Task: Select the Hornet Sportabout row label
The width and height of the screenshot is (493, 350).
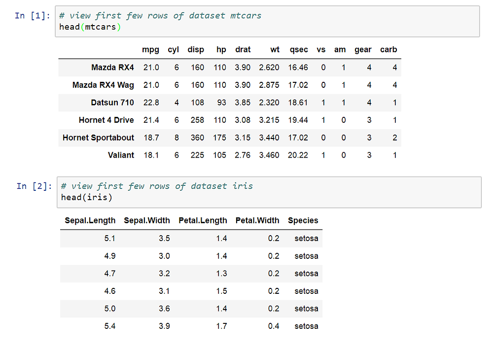Action: point(98,138)
